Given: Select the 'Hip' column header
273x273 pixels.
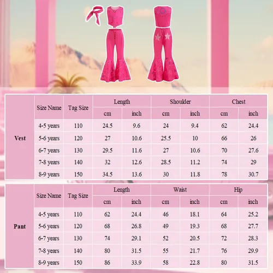Looking at the screenshot, I should pyautogui.click(x=238, y=189).
